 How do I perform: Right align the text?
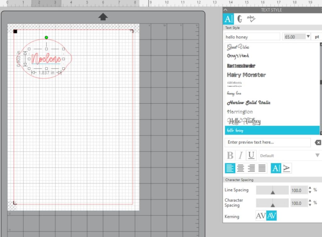pyautogui.click(x=251, y=168)
